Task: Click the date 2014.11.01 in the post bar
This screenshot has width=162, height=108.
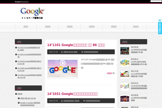Action: (53, 52)
